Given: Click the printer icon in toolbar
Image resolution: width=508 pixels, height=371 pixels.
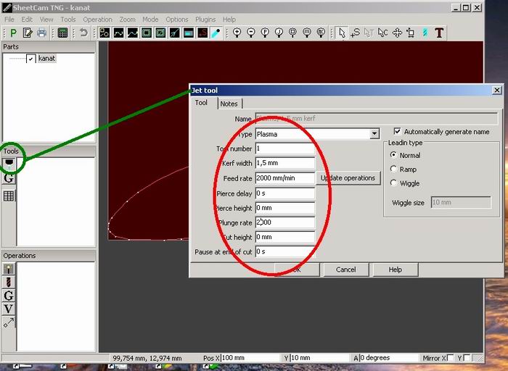Looking at the screenshot, I should 41,33.
